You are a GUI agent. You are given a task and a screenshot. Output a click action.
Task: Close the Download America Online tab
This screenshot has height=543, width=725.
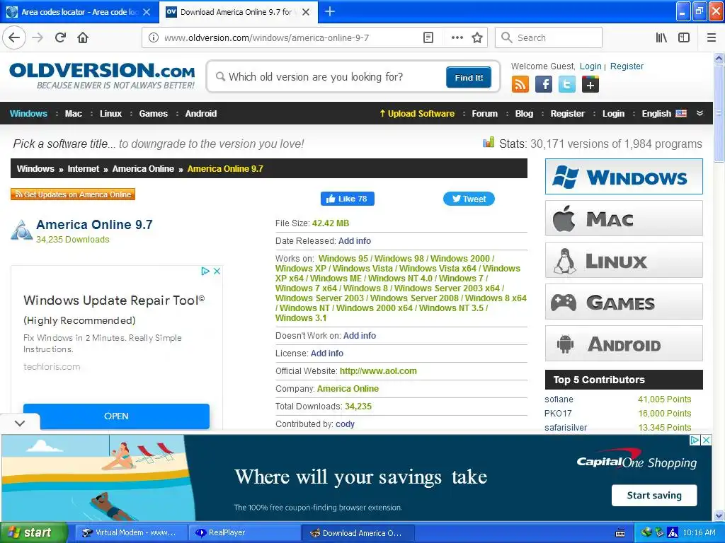[x=306, y=12]
